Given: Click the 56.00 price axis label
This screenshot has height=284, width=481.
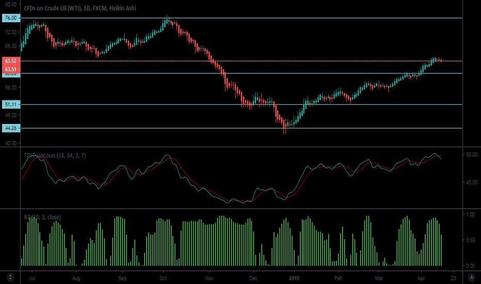Looking at the screenshot, I should (x=11, y=87).
